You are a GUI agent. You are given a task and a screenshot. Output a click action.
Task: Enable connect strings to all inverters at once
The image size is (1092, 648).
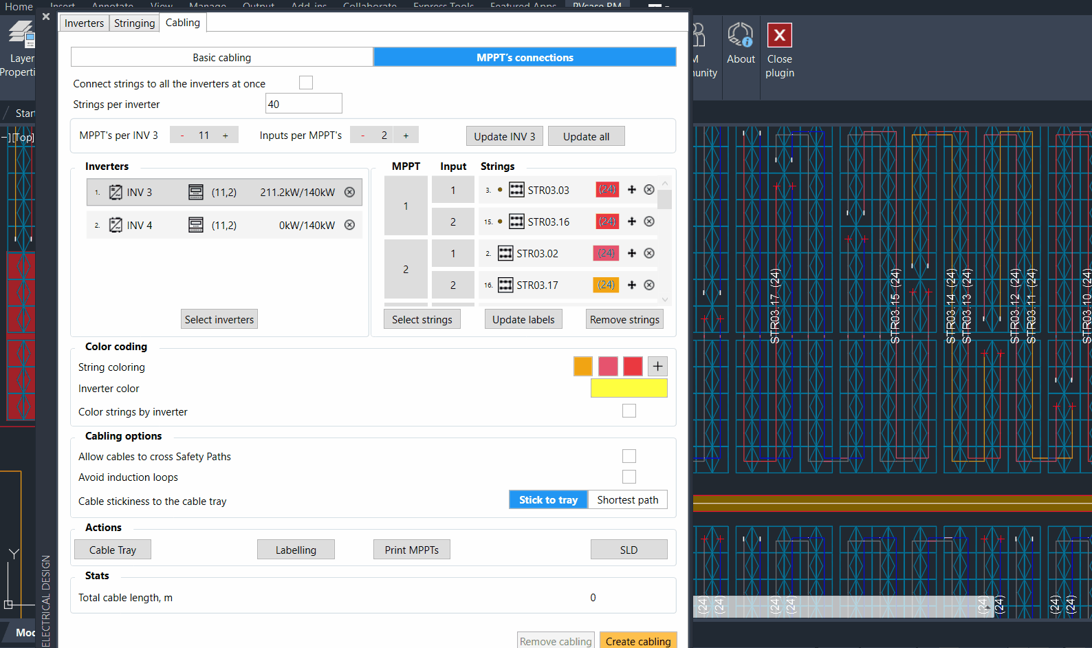coord(306,83)
